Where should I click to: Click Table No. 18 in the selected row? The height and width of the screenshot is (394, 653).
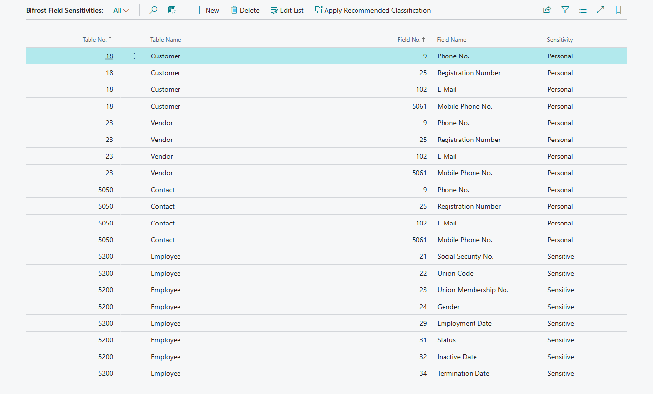pos(109,56)
